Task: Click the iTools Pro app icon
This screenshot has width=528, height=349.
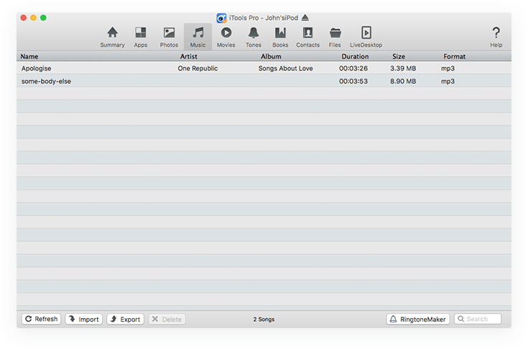Action: [x=221, y=18]
